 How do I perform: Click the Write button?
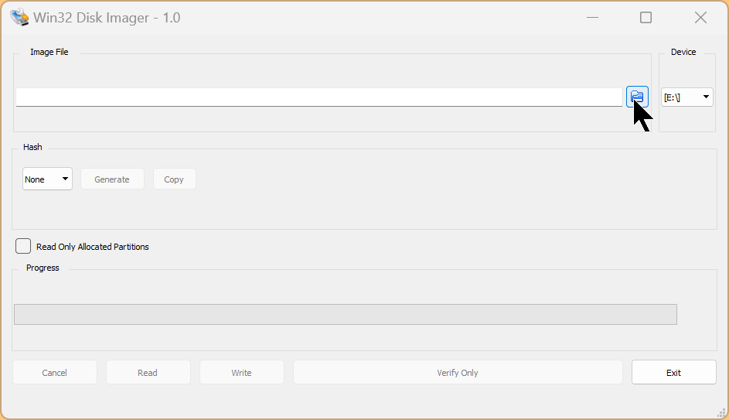[242, 372]
